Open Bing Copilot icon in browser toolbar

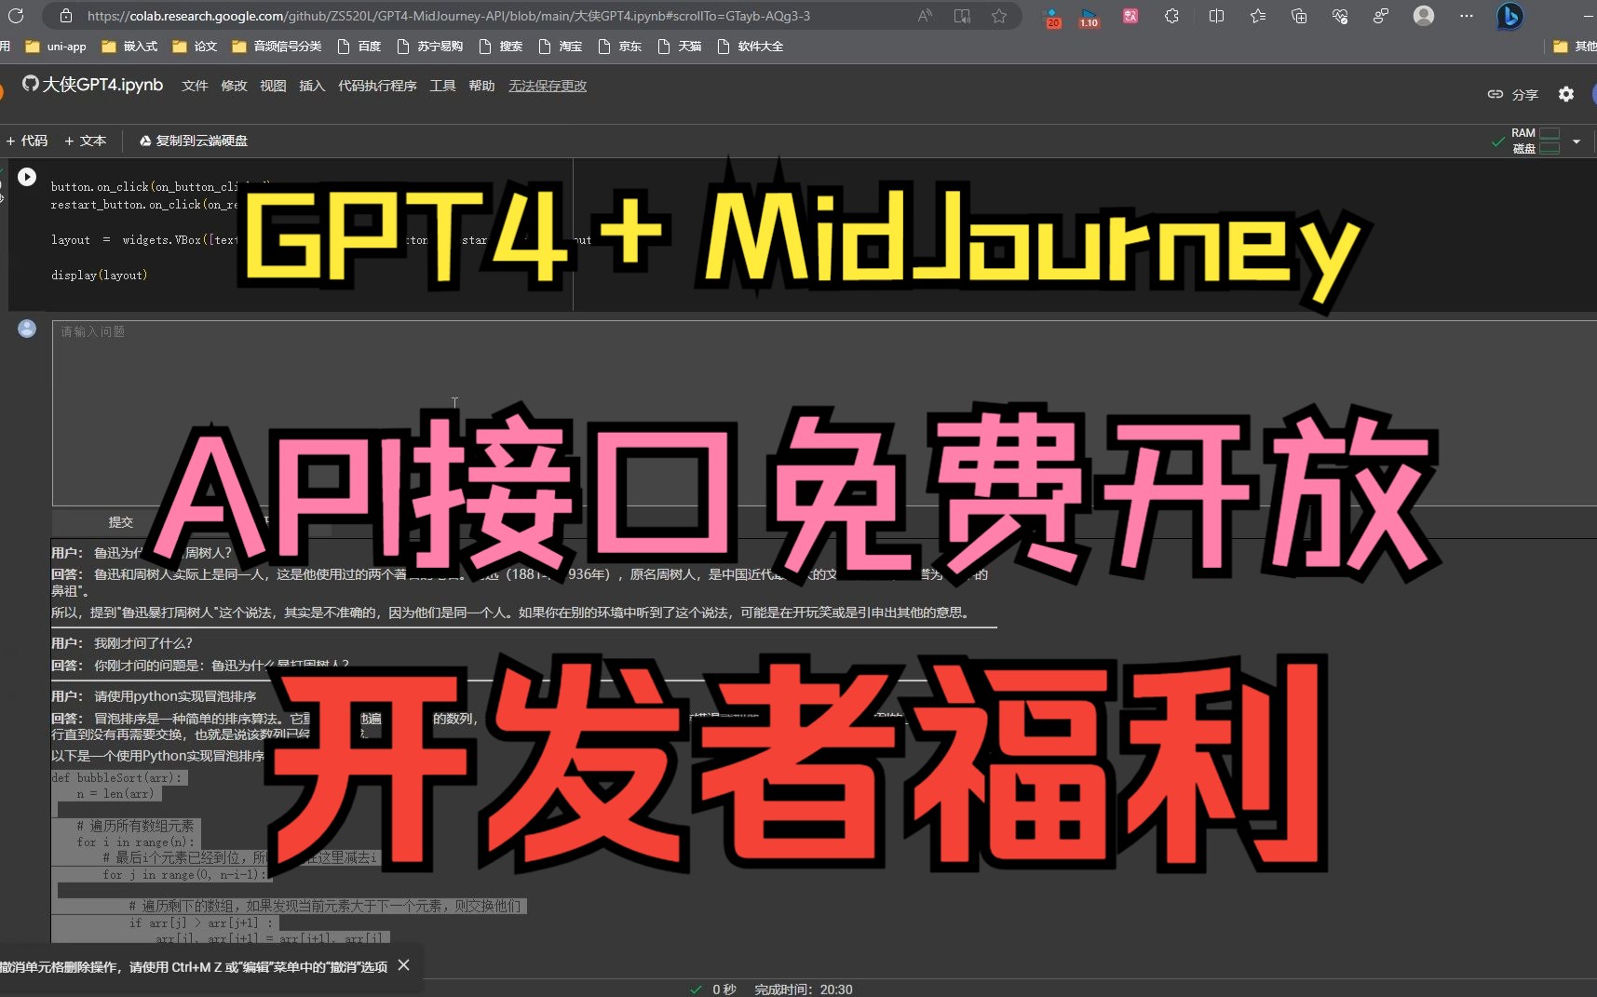1509,16
